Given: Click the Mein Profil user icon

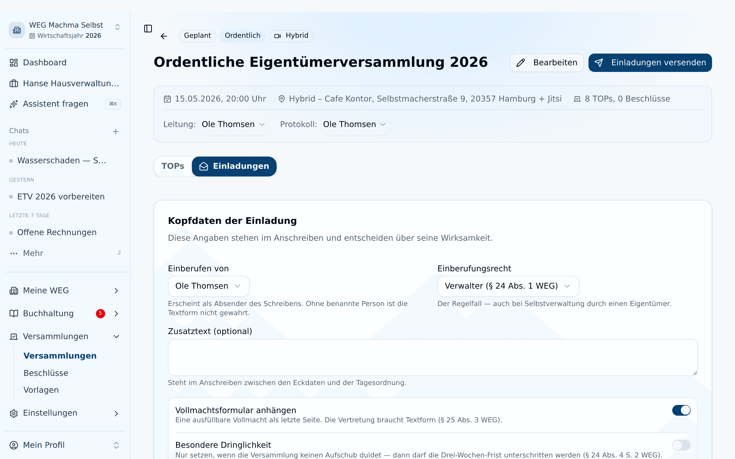Looking at the screenshot, I should 14,445.
